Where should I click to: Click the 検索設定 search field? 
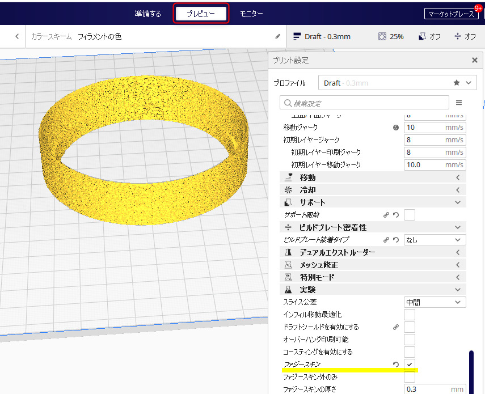pos(363,103)
